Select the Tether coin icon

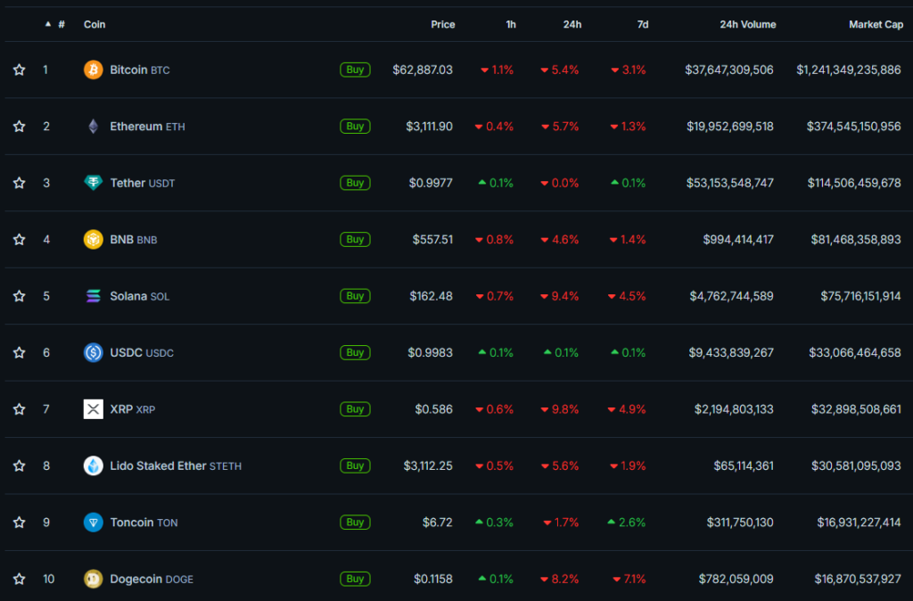pyautogui.click(x=93, y=183)
